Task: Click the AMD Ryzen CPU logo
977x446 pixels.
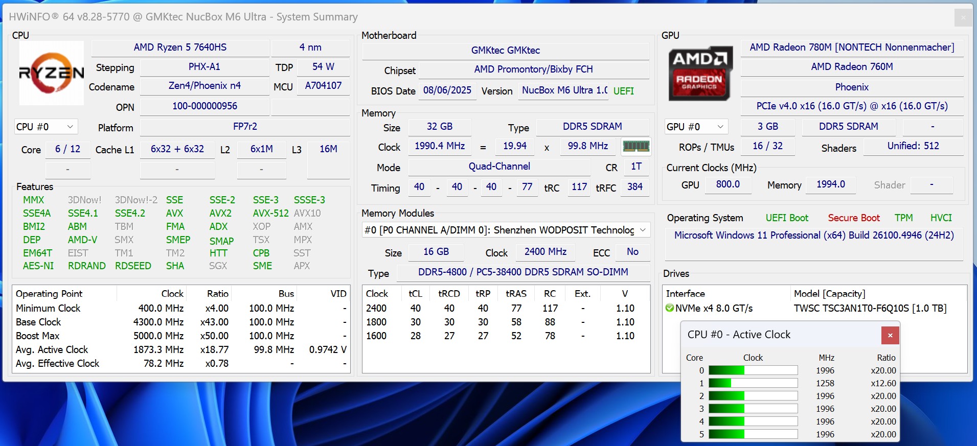Action: pos(51,73)
